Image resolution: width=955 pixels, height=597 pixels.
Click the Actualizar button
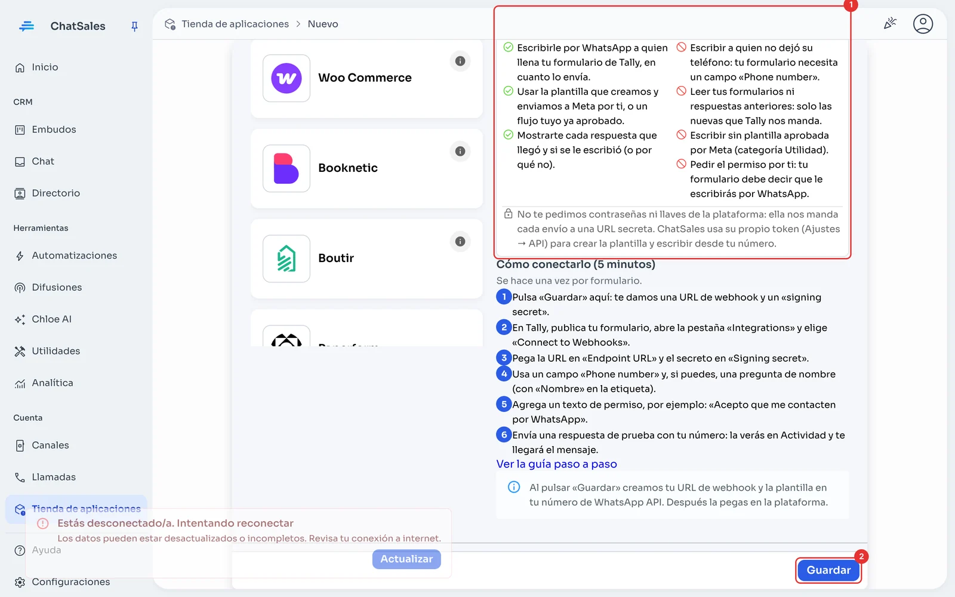click(x=406, y=559)
